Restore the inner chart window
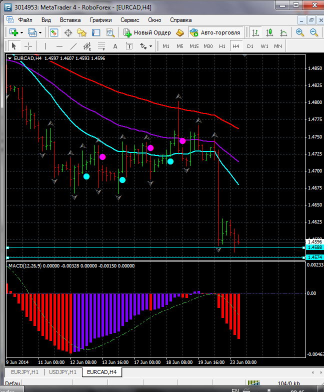Image resolution: width=330 pixels, height=392 pixels. click(x=311, y=20)
